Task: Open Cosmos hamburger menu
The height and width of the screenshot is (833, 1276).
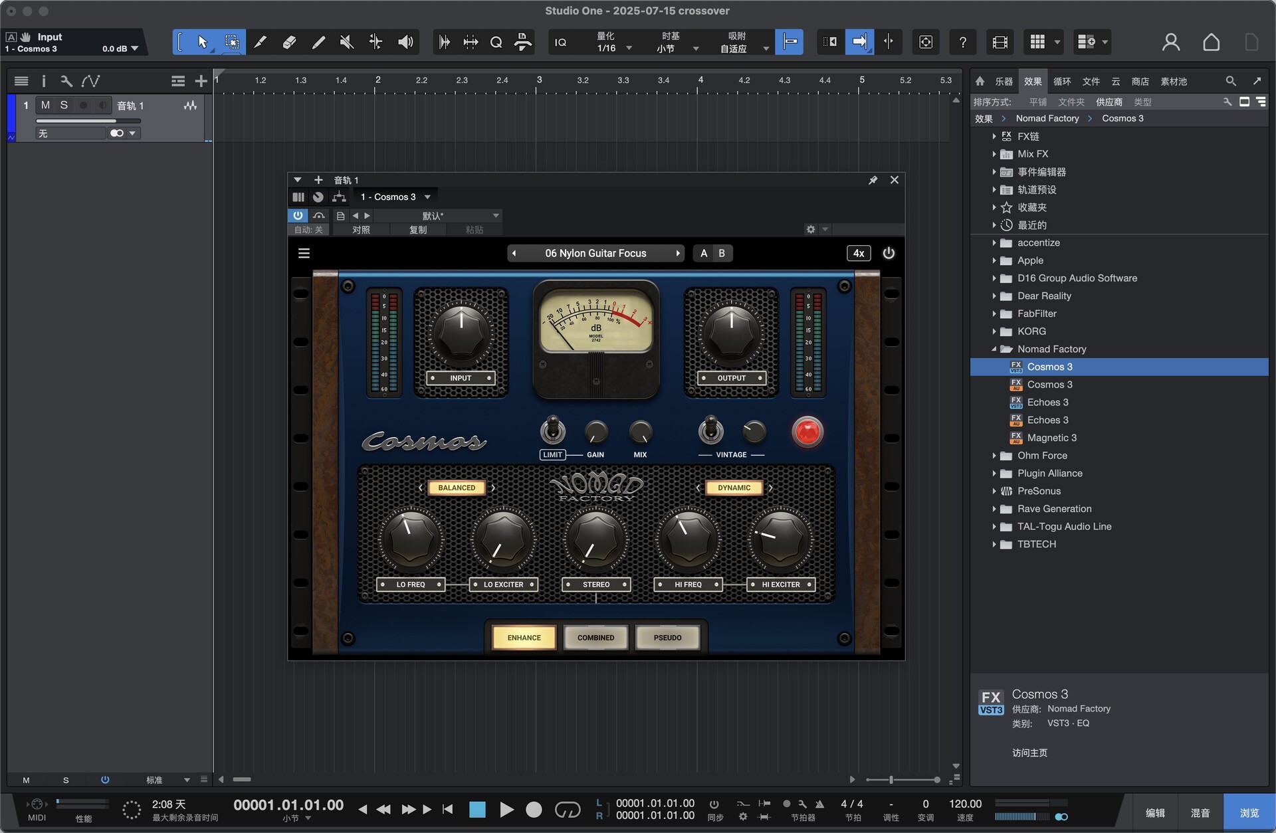Action: click(x=304, y=253)
